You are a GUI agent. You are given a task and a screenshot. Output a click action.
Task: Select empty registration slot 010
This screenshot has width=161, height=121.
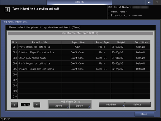[x=81, y=96]
